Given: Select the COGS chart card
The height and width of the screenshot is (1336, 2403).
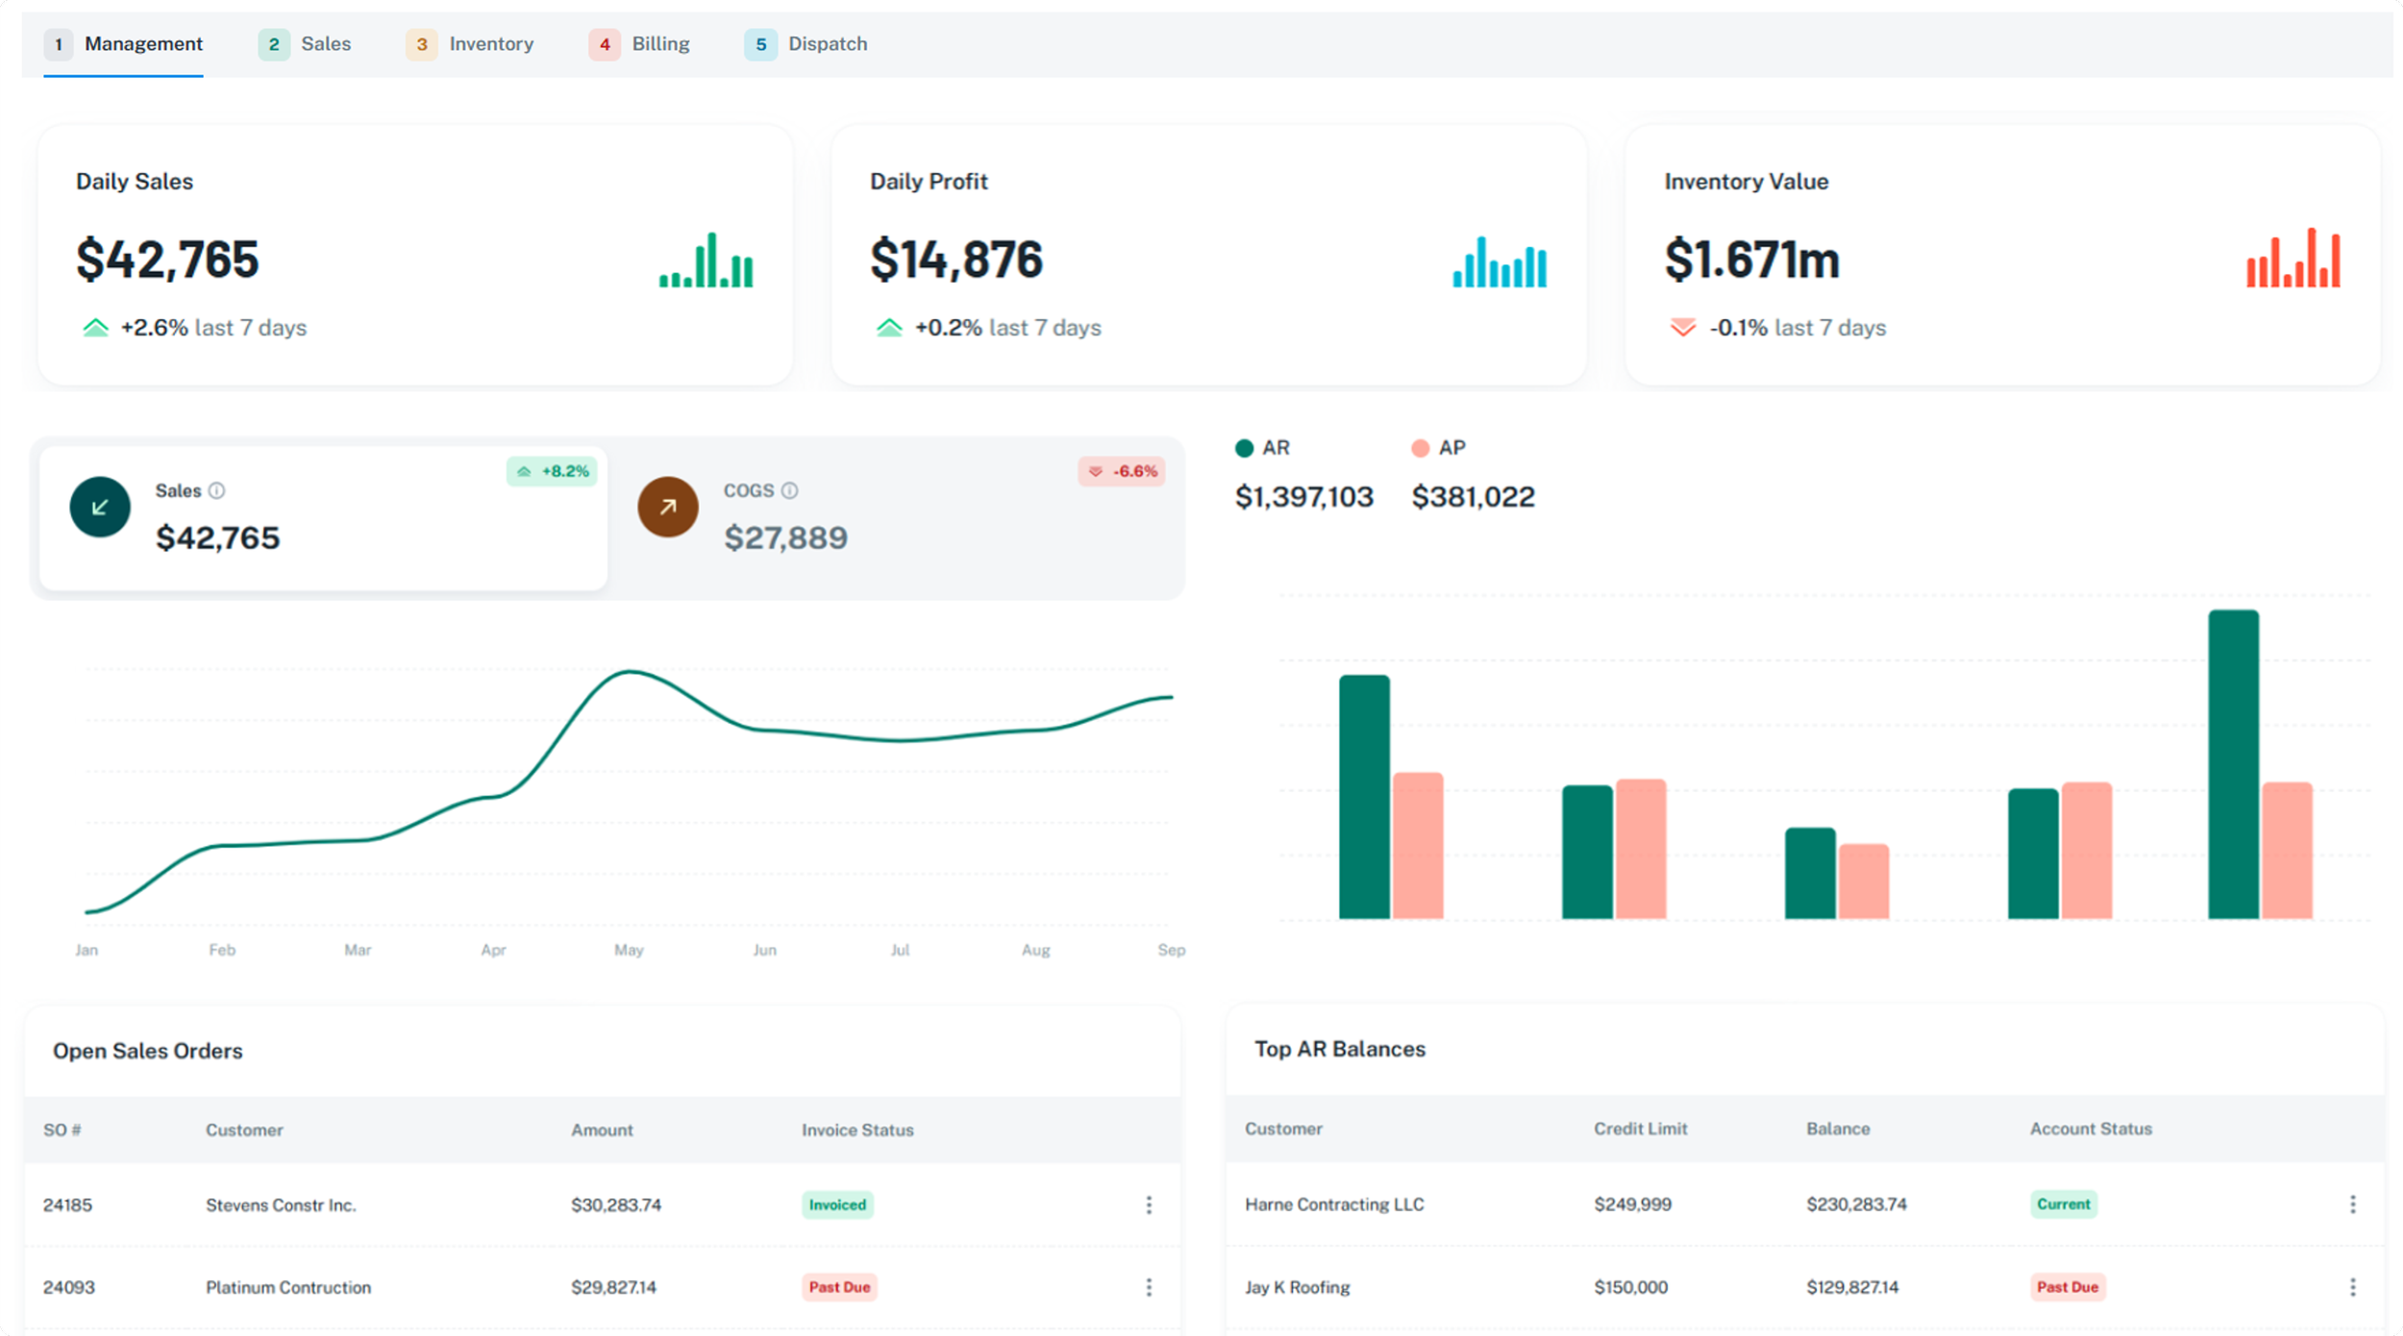Looking at the screenshot, I should pos(899,519).
